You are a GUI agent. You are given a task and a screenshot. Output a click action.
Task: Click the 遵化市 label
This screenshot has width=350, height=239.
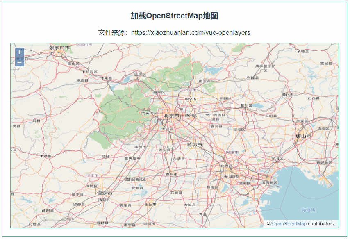pyautogui.click(x=288, y=94)
